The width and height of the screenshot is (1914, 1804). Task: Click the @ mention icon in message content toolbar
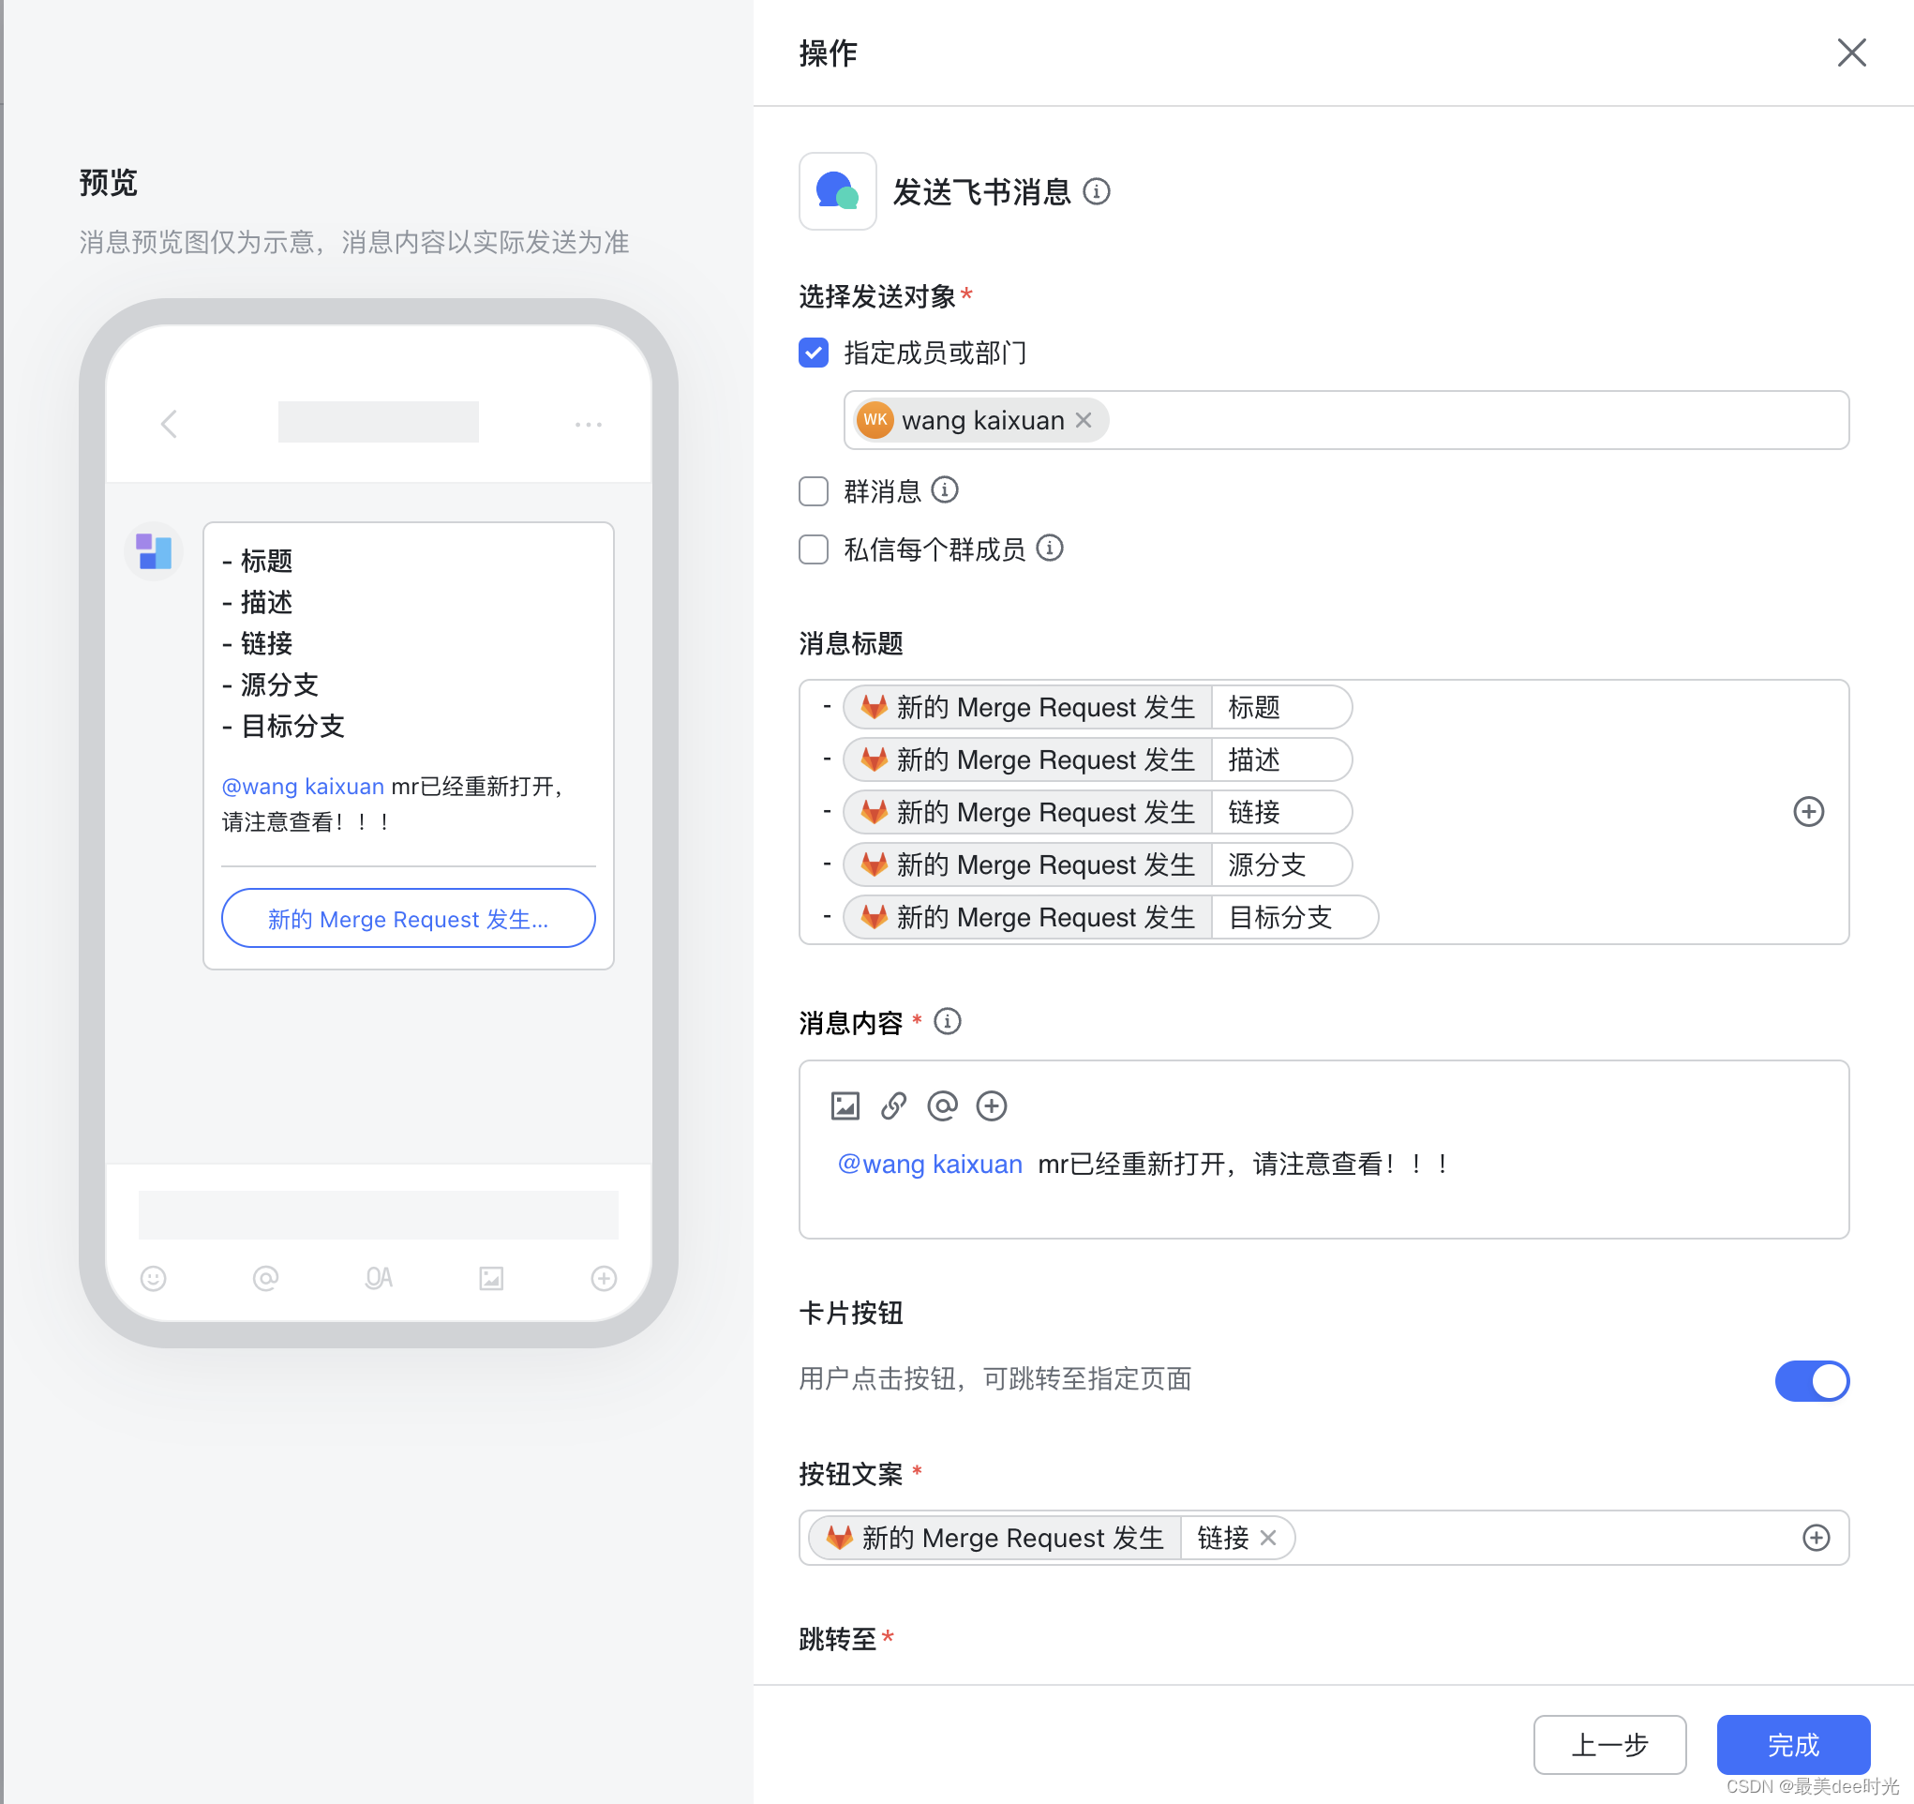click(943, 1105)
